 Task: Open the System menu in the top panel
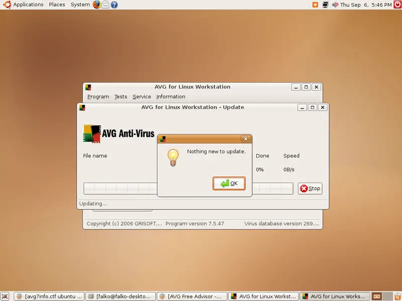(80, 5)
